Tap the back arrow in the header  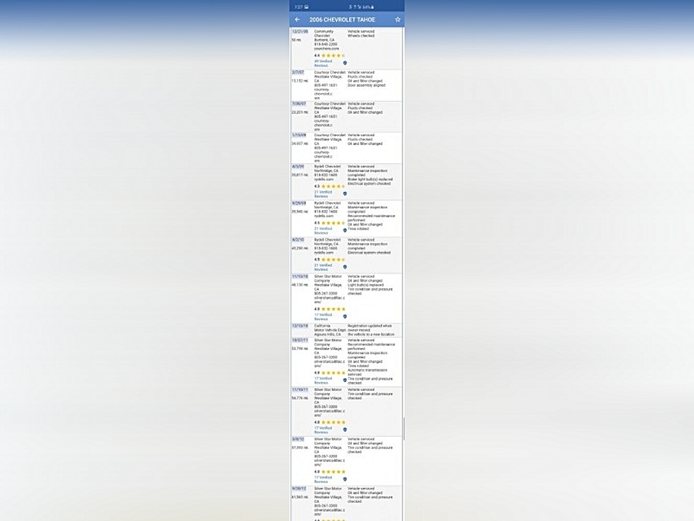298,19
